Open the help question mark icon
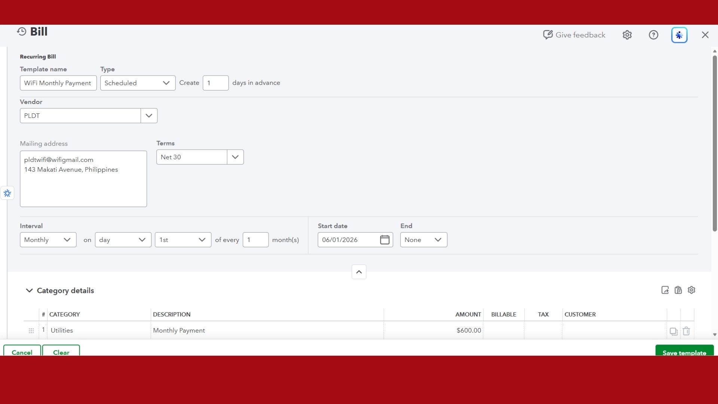Viewport: 718px width, 404px height. [x=653, y=35]
